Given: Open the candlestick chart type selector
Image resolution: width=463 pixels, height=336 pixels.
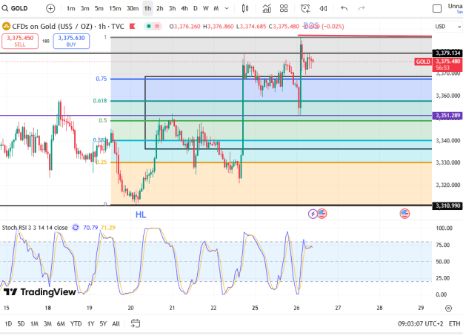Looking at the screenshot, I should [245, 9].
